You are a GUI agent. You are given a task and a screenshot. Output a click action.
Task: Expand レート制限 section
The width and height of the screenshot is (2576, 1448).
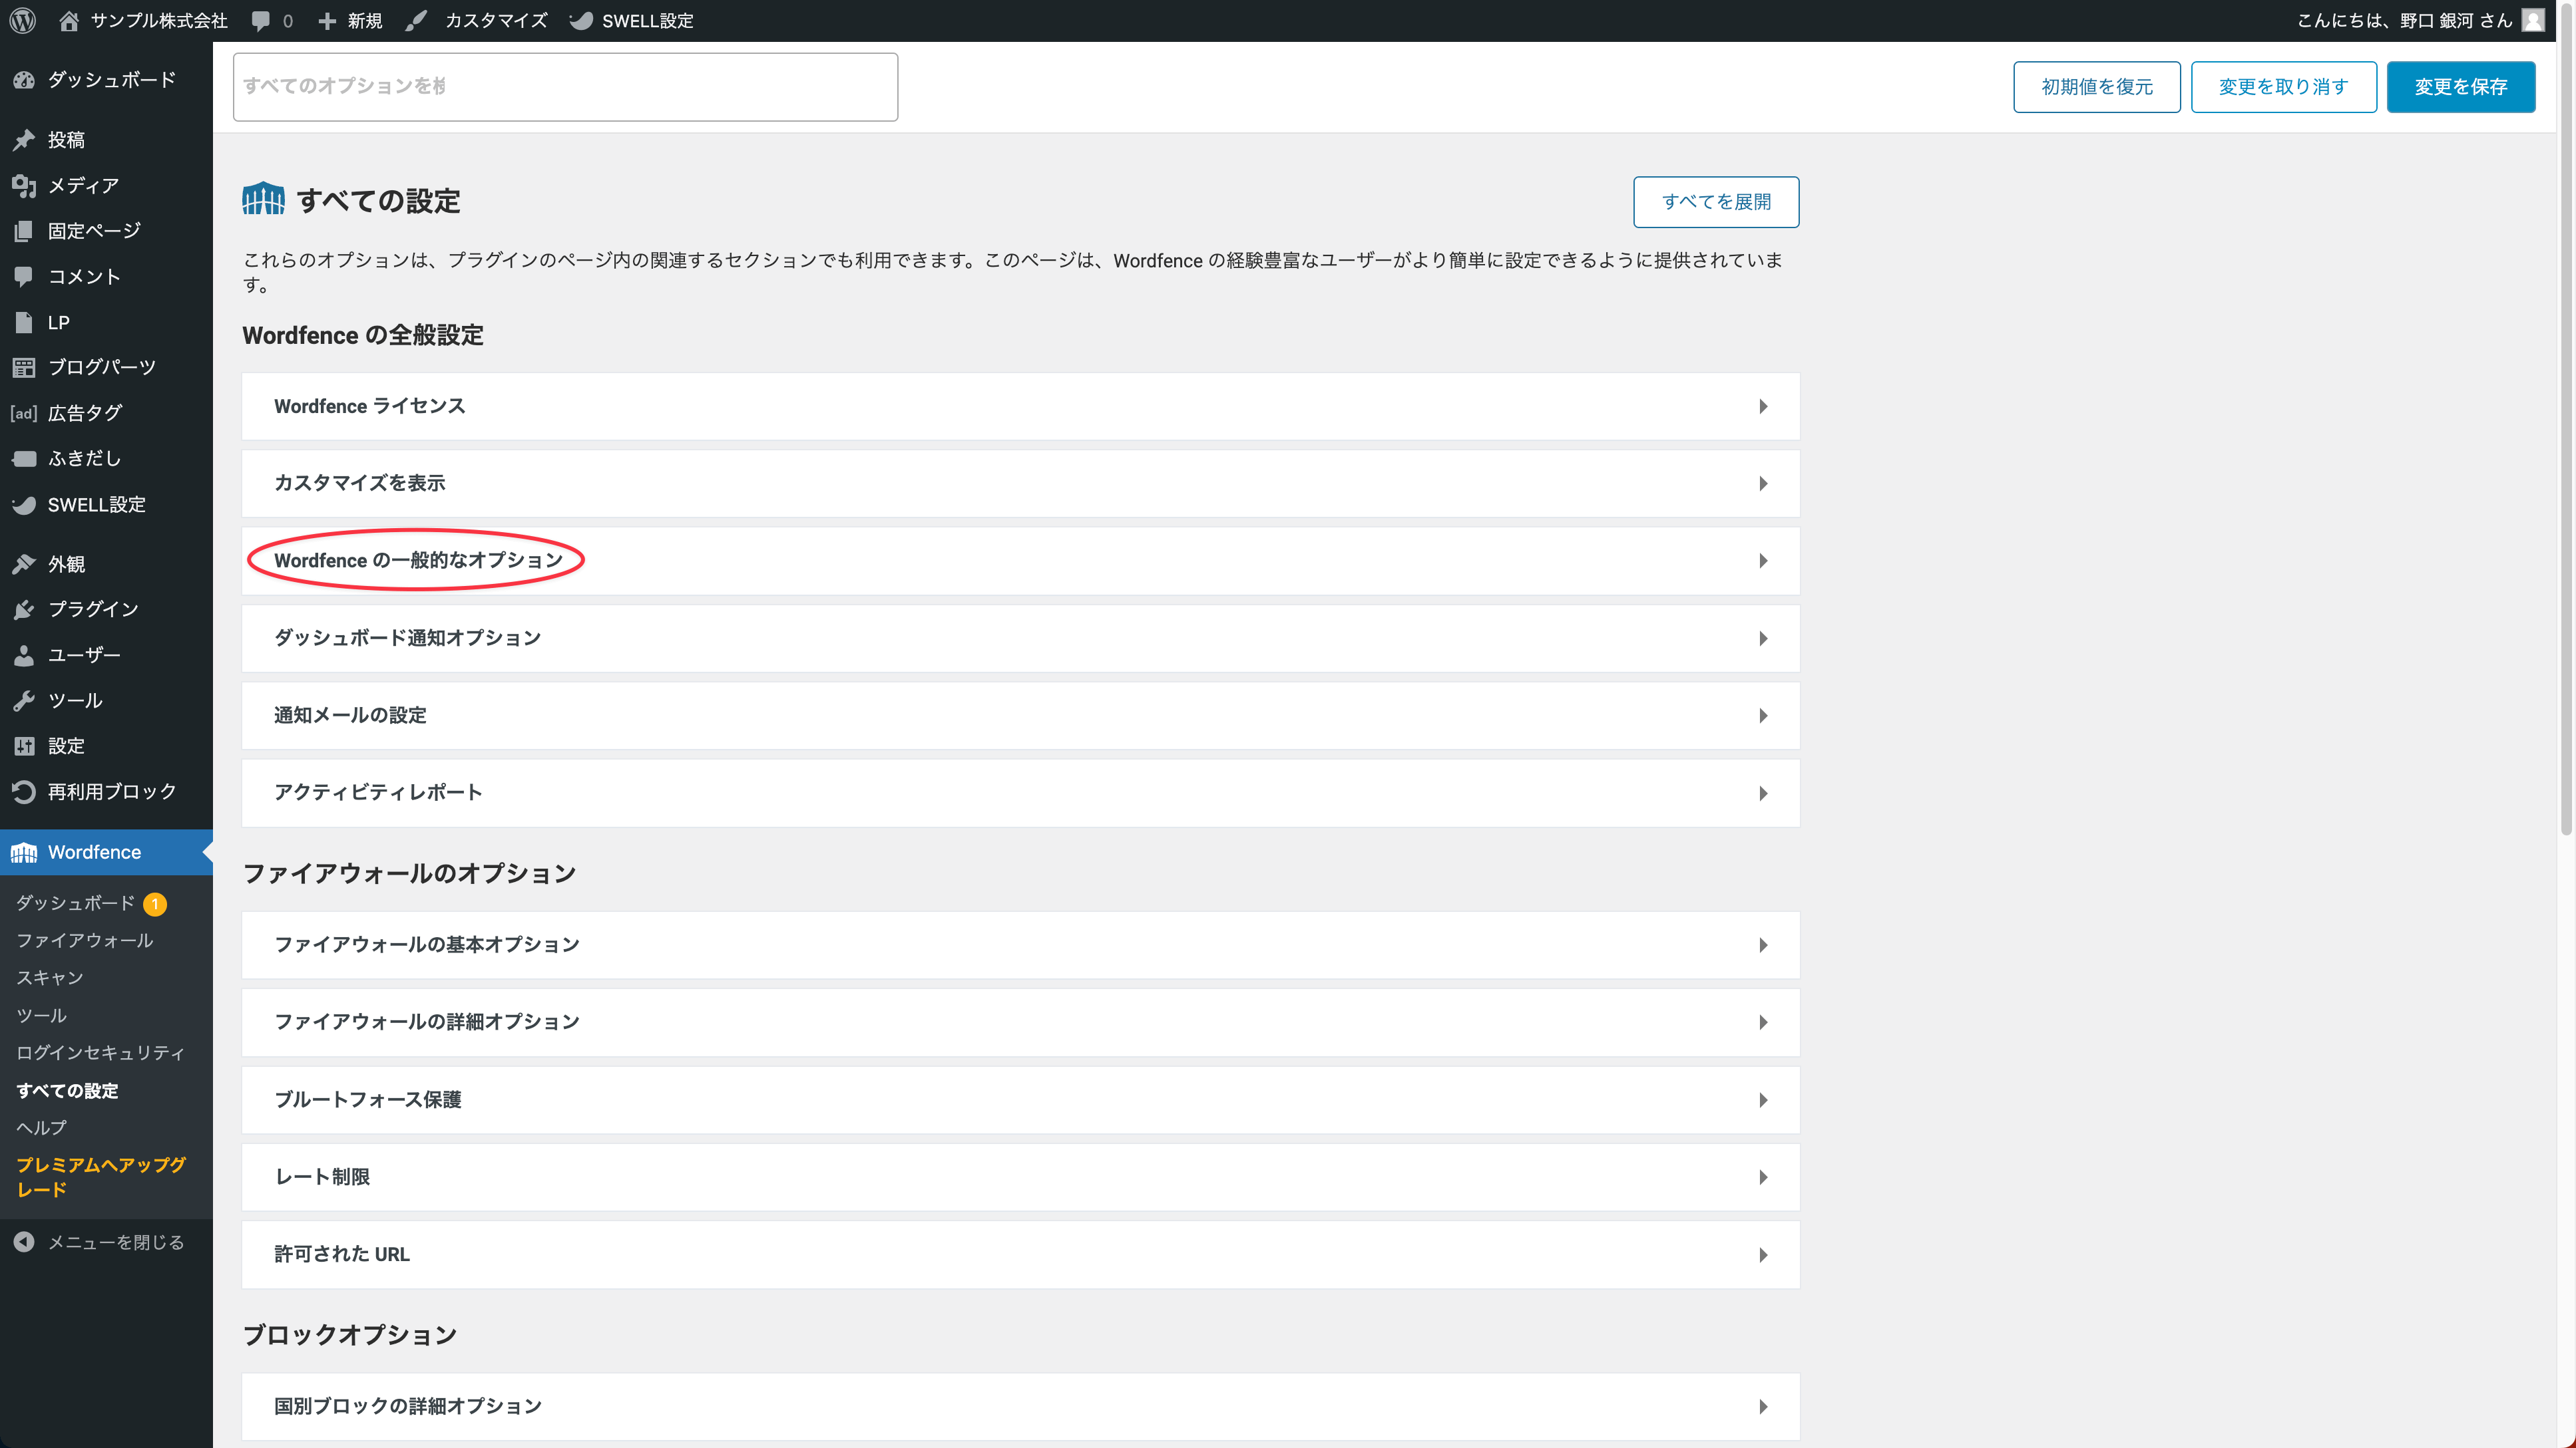1763,1177
